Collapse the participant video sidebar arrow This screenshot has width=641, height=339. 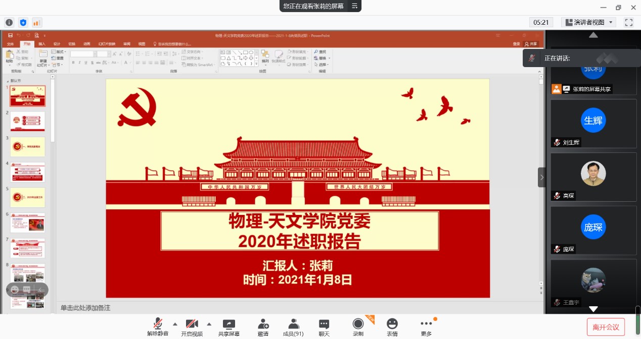(542, 177)
